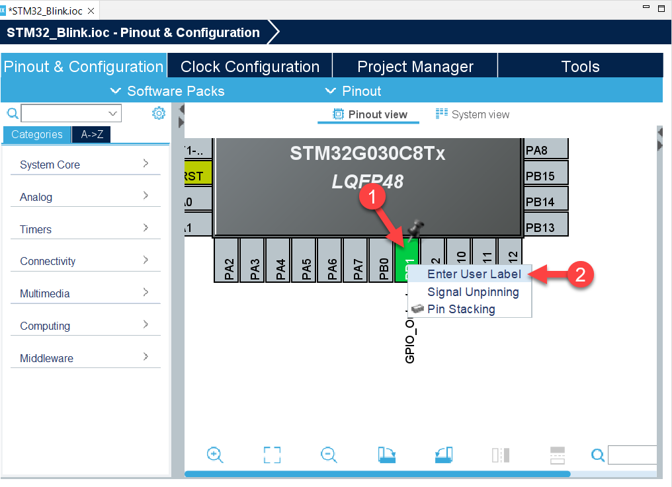Click the zoom in magnifier icon
This screenshot has height=487, width=672.
pos(215,455)
